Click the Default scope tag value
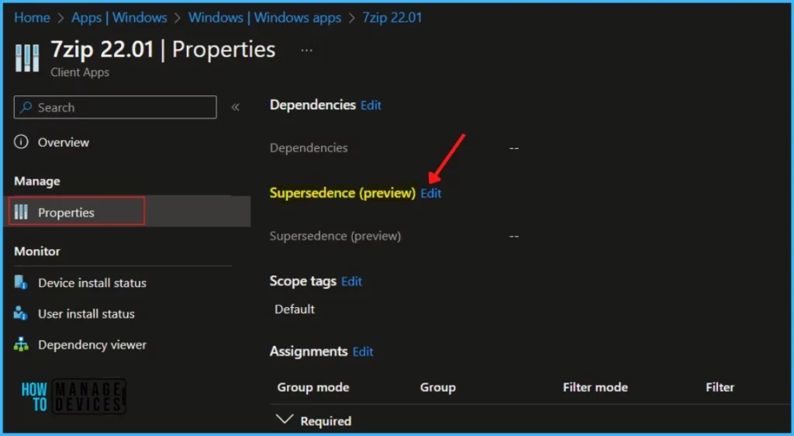Image resolution: width=794 pixels, height=436 pixels. pyautogui.click(x=294, y=310)
